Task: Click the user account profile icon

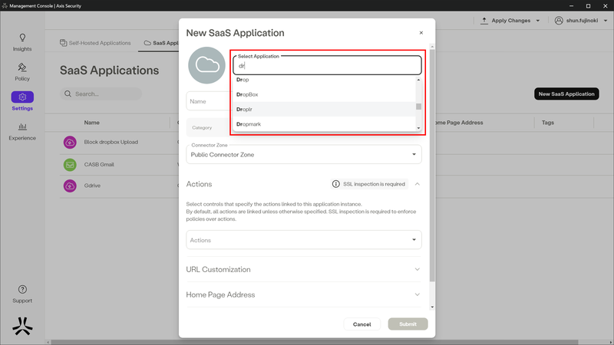Action: click(x=559, y=21)
